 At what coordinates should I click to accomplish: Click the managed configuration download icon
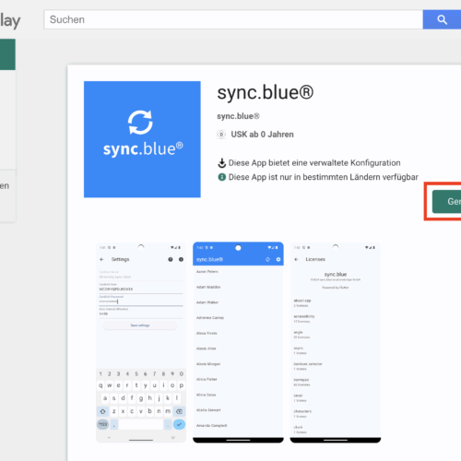[x=221, y=163]
